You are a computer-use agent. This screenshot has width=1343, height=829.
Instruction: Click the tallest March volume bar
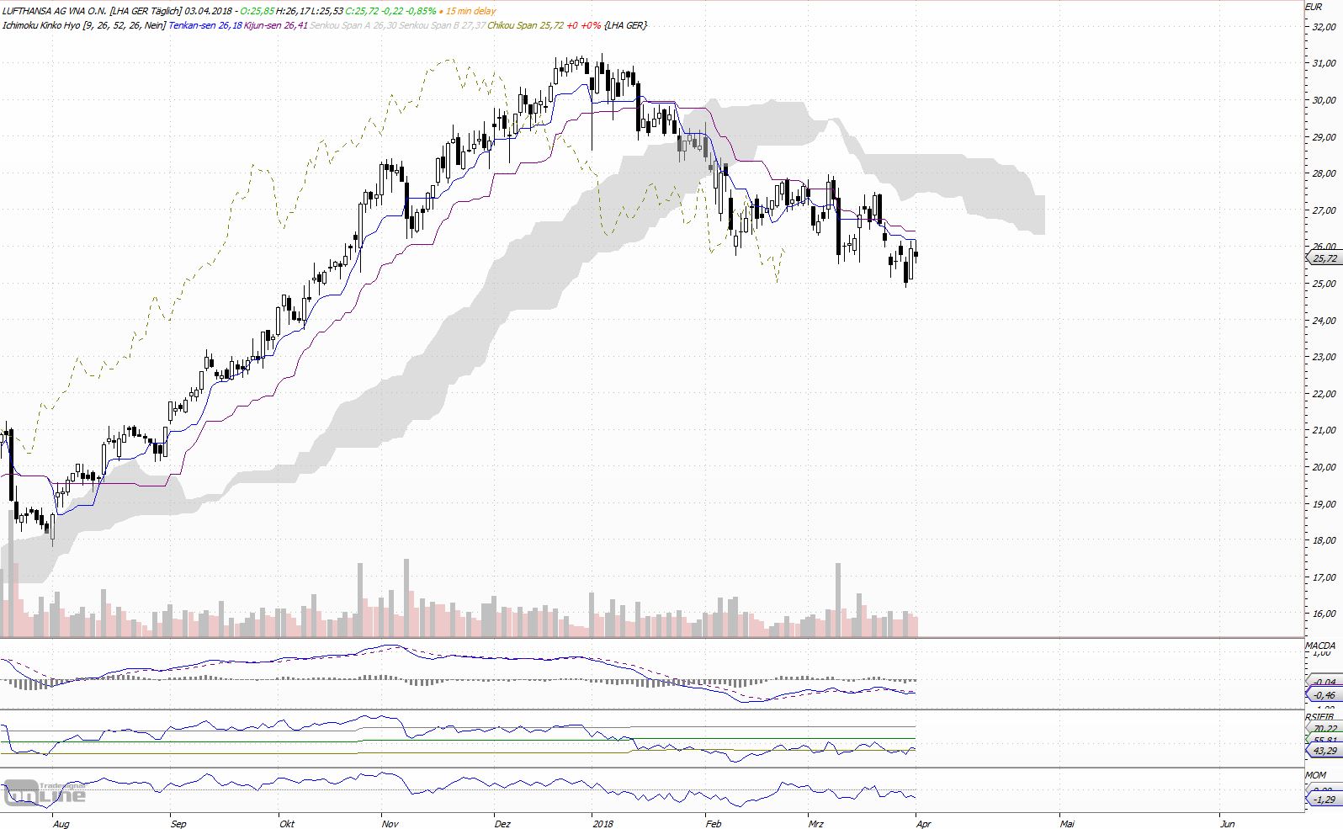pyautogui.click(x=837, y=600)
